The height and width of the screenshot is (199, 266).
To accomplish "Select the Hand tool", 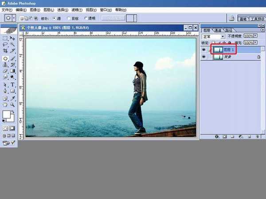I will [x=5, y=104].
